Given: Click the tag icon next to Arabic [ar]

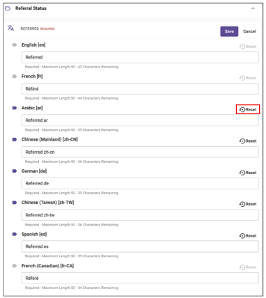Looking at the screenshot, I should click(15, 108).
